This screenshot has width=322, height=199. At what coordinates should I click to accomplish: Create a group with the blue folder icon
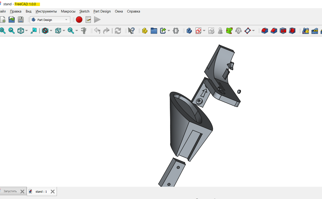click(x=154, y=31)
